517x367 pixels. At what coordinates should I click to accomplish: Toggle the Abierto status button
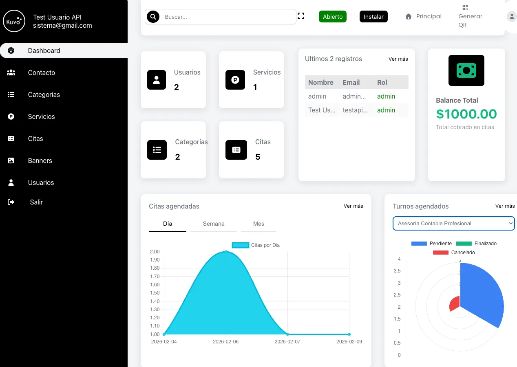click(x=332, y=17)
